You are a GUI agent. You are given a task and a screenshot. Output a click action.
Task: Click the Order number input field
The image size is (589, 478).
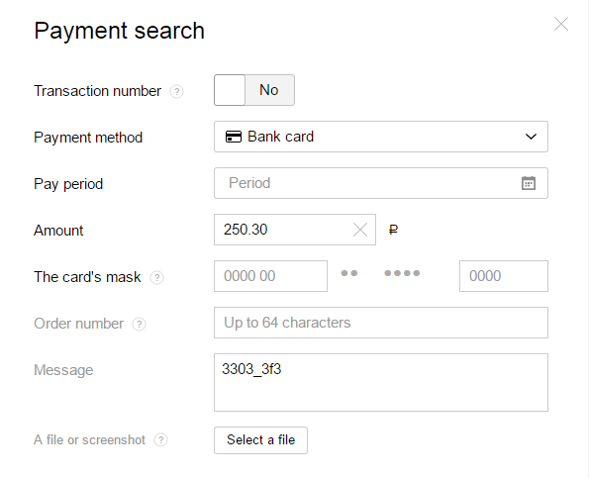381,323
